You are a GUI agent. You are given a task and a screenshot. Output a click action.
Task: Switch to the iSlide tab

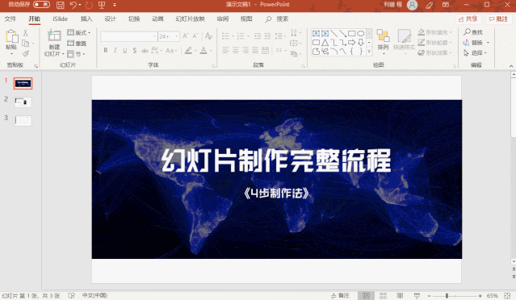pyautogui.click(x=60, y=19)
